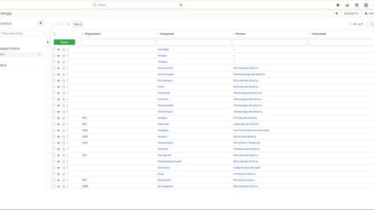Image resolution: width=374 pixels, height=210 pixels.
Task: Click the delete trash icon in list toolbar
Action: [61, 24]
